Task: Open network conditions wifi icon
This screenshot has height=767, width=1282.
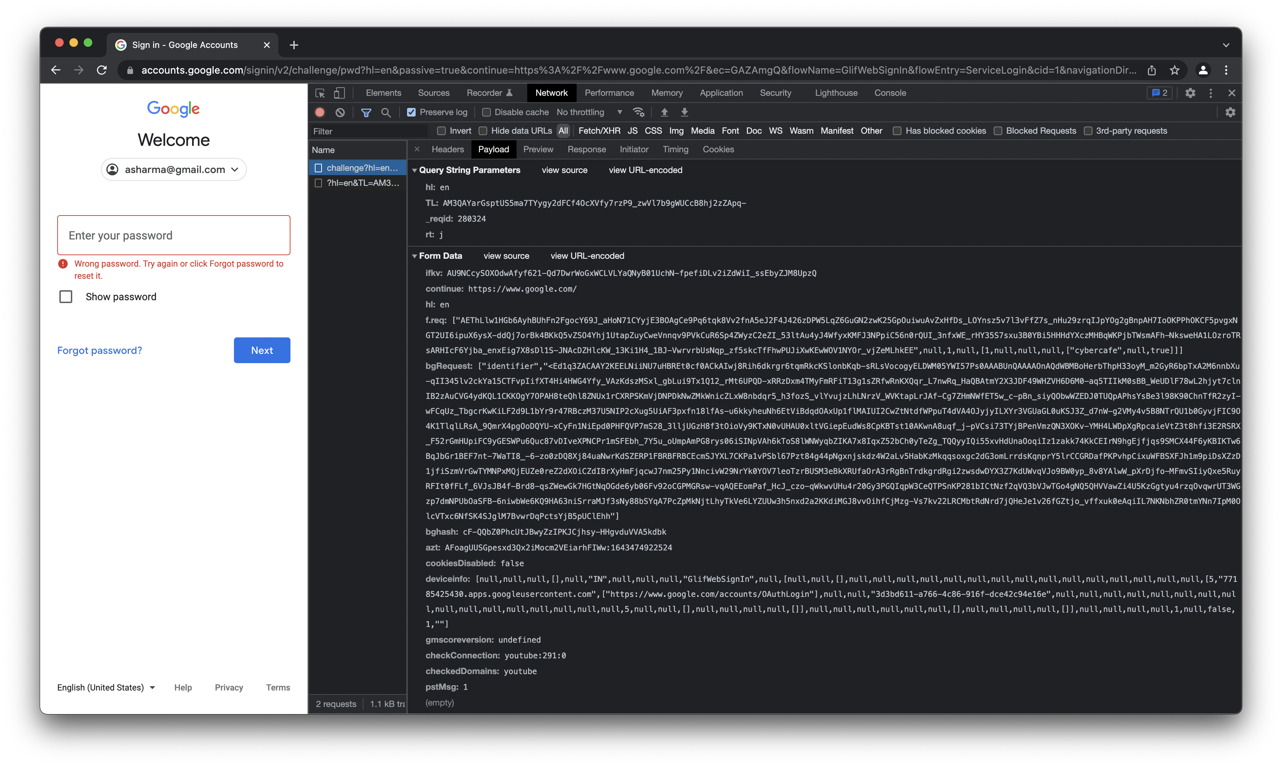Action: pyautogui.click(x=638, y=112)
